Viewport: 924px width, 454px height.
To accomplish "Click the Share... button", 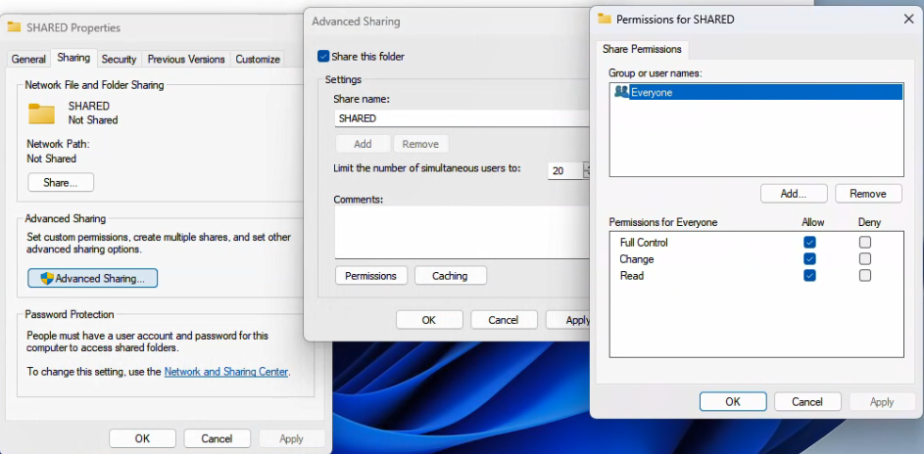I will [x=61, y=182].
